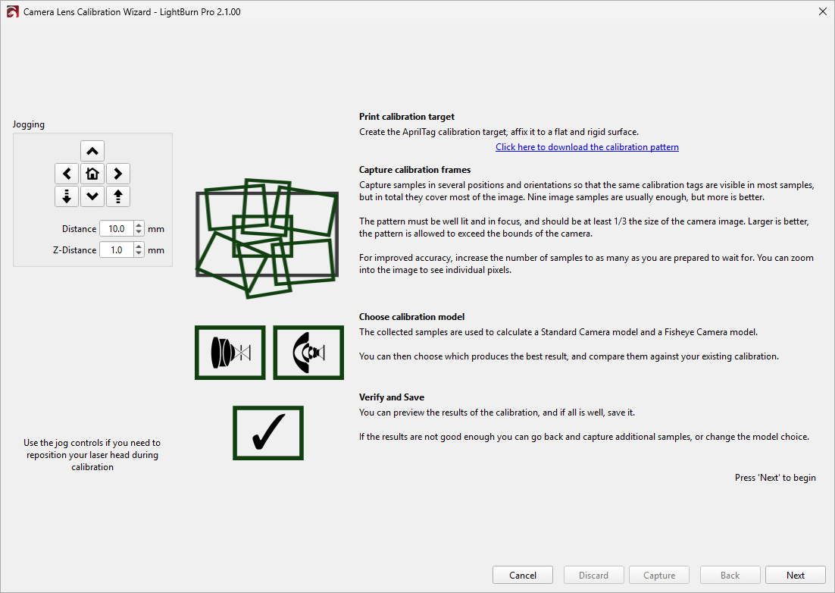835x593 pixels.
Task: Increase the Z-Distance value
Action: pyautogui.click(x=139, y=246)
